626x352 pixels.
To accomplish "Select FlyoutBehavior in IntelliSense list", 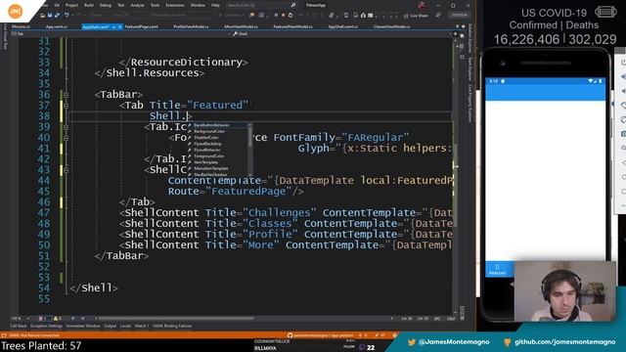I will point(217,150).
